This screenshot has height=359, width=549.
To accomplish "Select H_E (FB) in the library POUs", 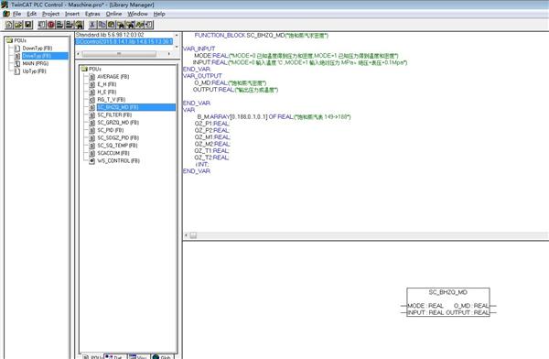I will pos(107,92).
